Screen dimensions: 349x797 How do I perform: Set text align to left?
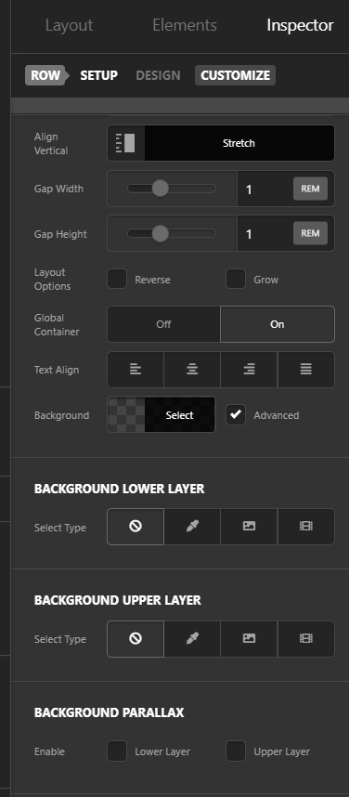136,370
